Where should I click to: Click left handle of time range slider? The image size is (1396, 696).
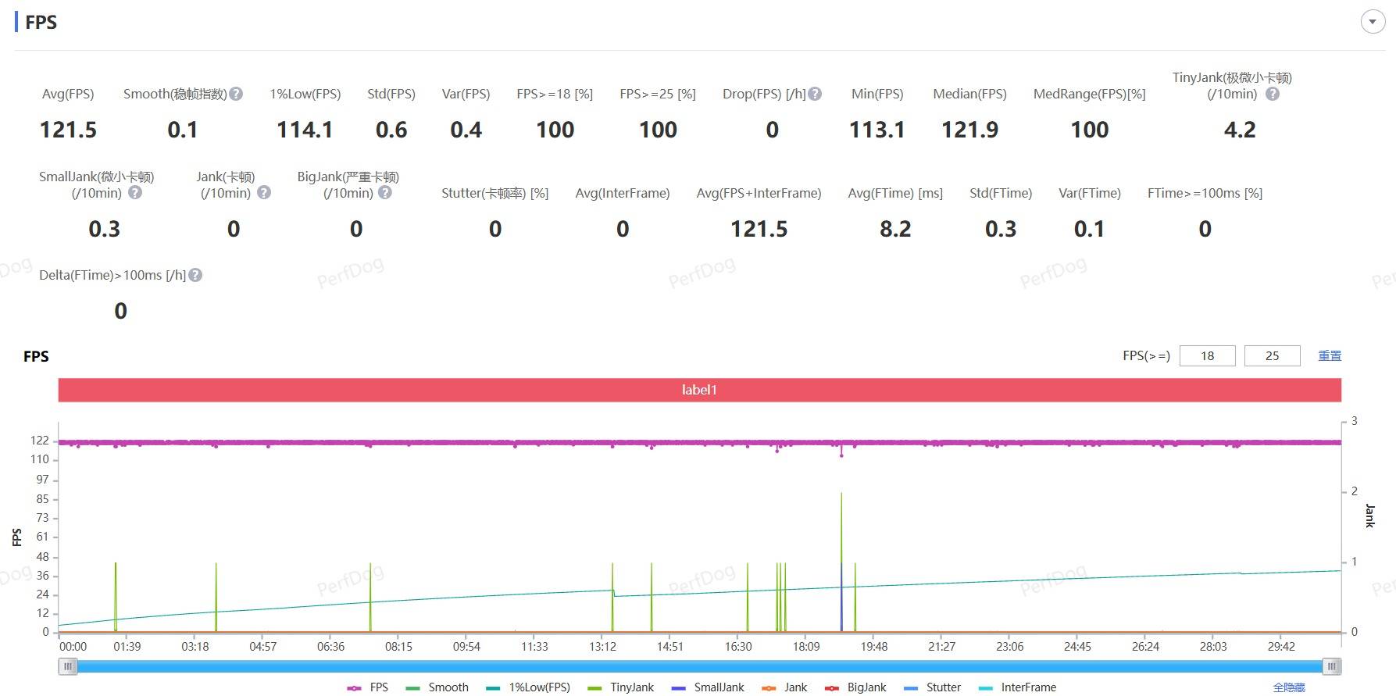click(68, 666)
